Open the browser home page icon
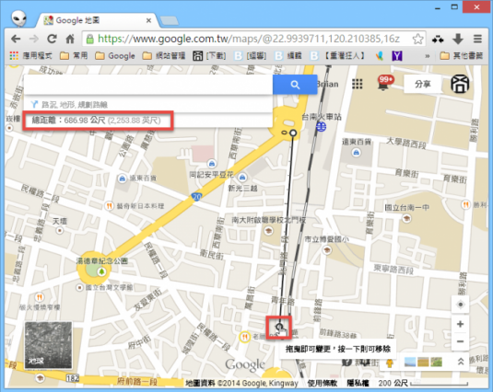Viewport: 493px width, 392px height. coord(70,39)
